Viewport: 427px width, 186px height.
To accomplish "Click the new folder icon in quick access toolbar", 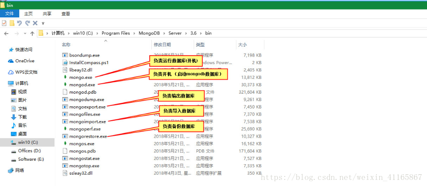I will (x=12, y=23).
